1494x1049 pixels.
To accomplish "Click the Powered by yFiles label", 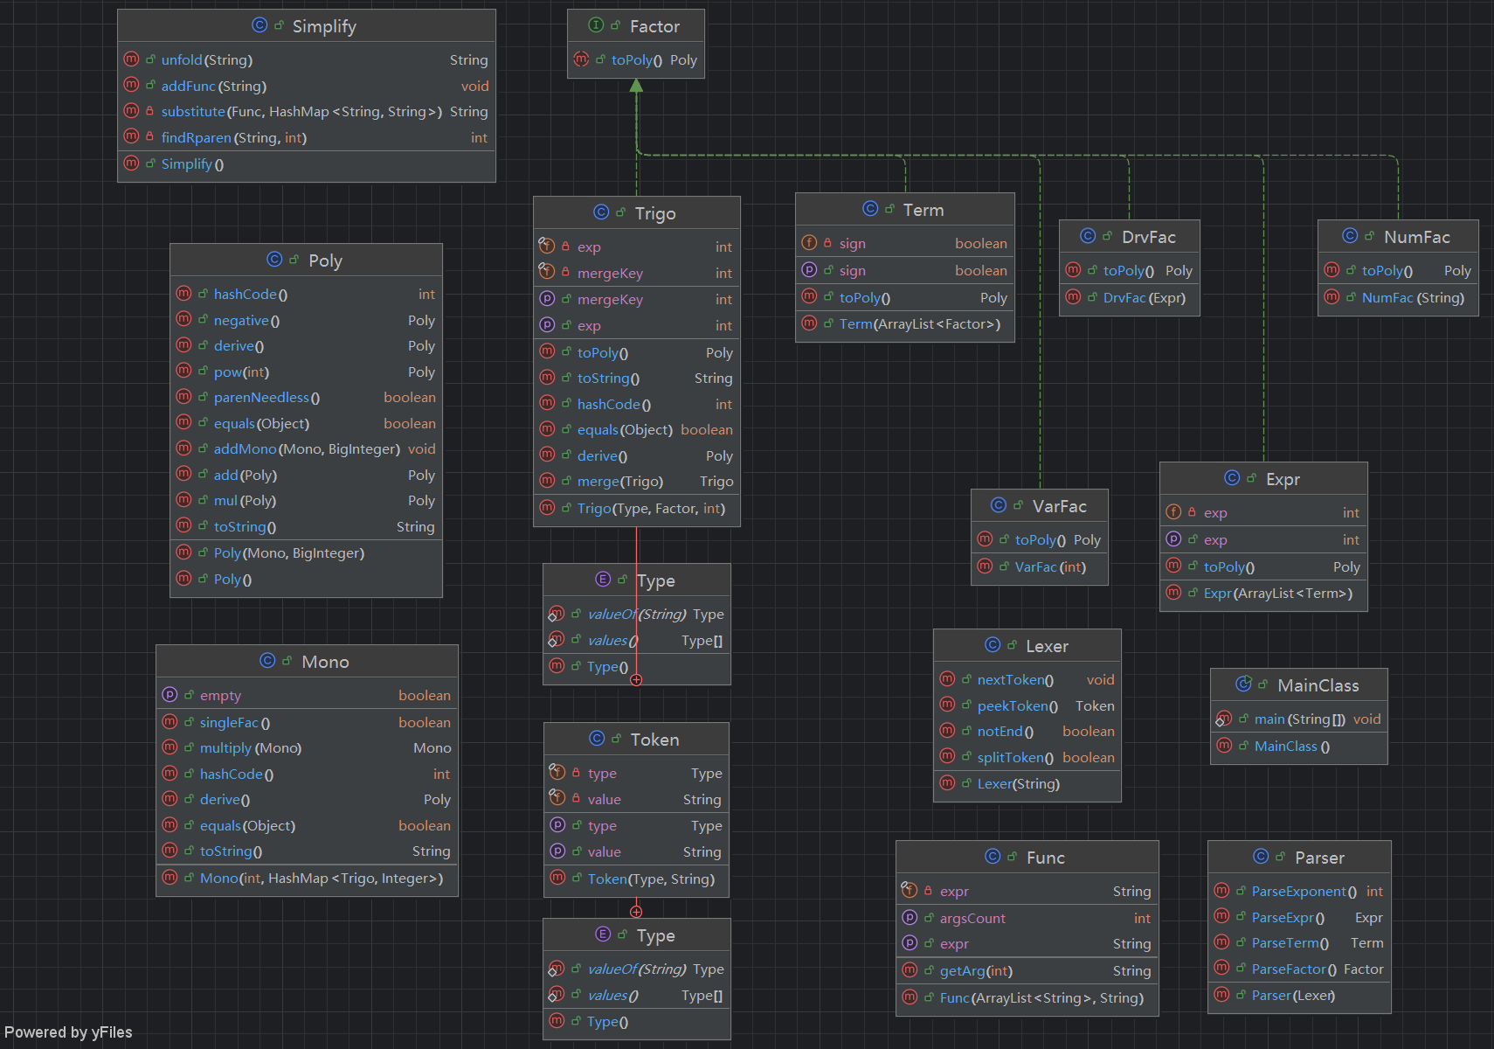I will [x=68, y=1032].
